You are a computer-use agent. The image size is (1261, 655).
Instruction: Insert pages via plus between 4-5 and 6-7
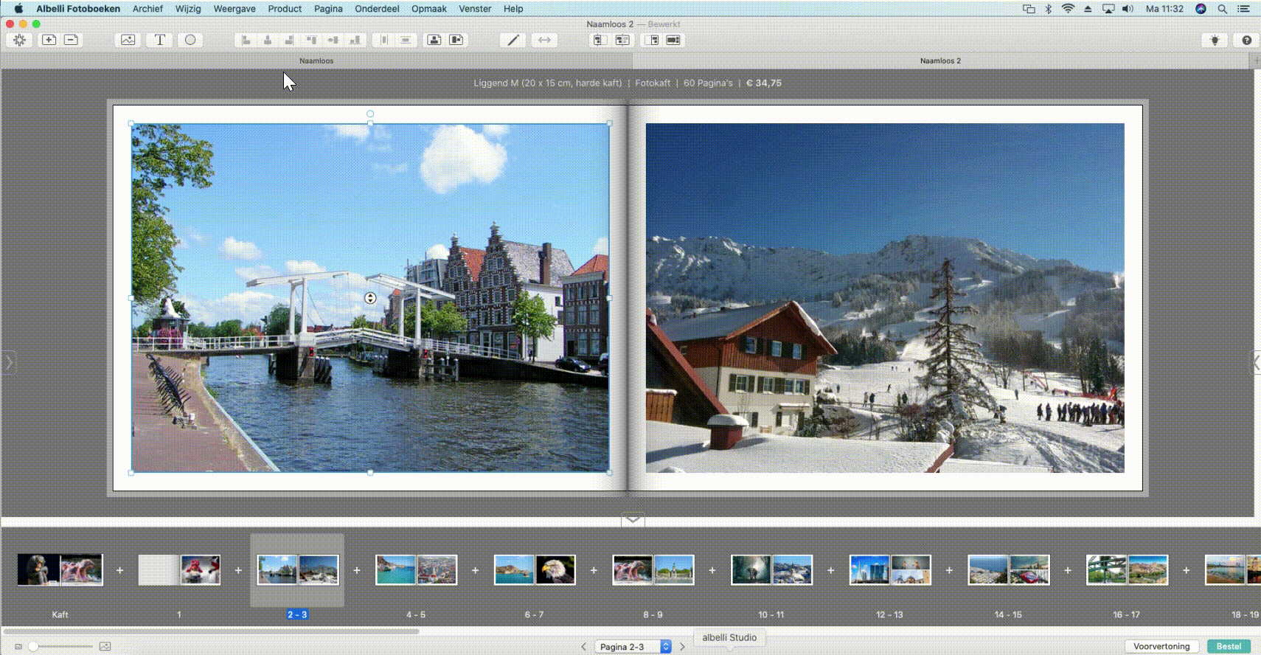pyautogui.click(x=475, y=570)
